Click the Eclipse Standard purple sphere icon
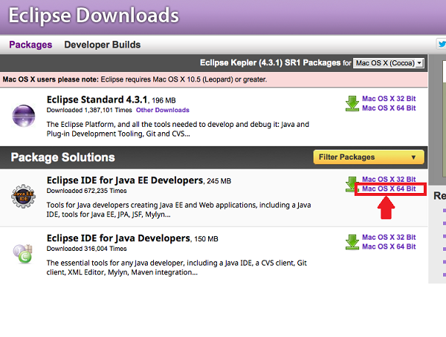 [x=24, y=115]
